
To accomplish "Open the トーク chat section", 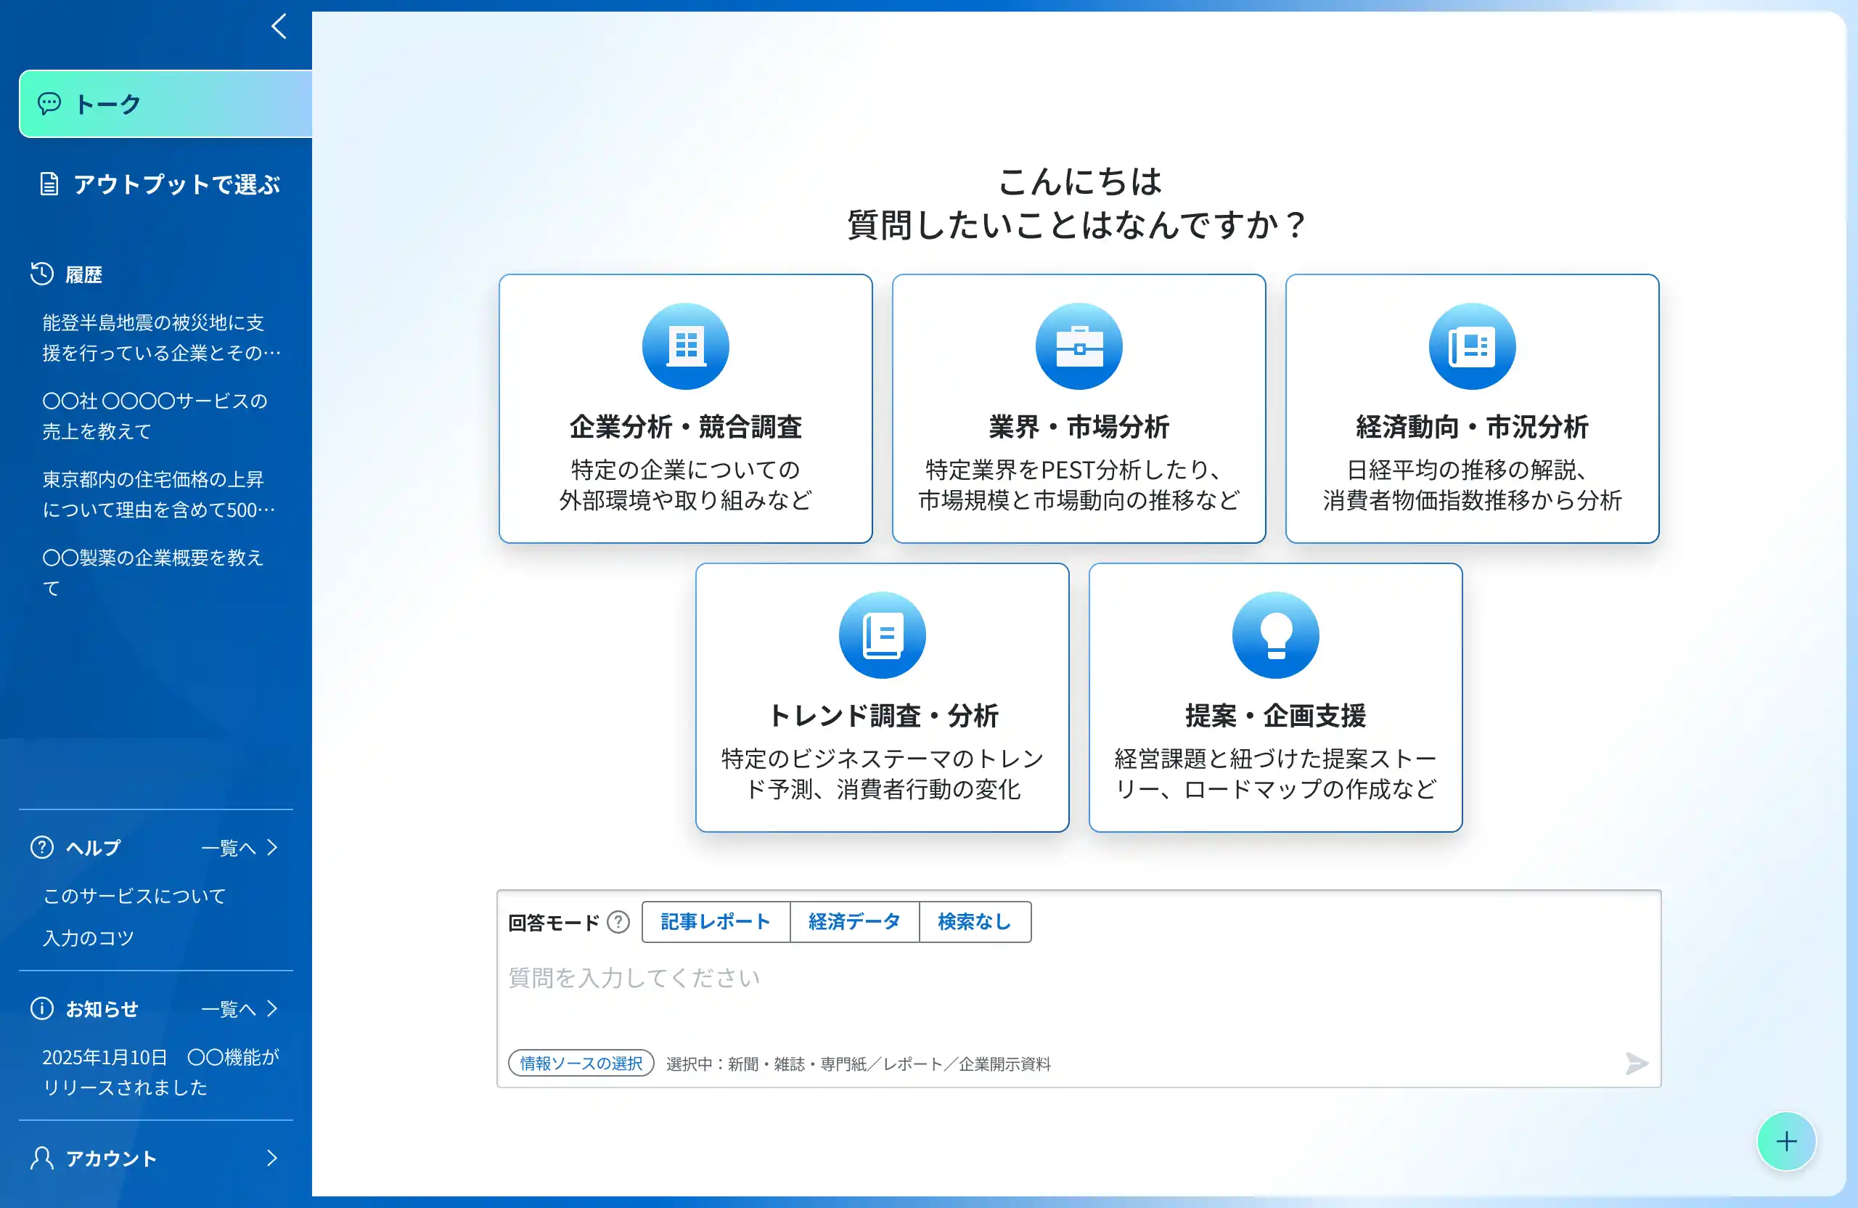I will 165,104.
